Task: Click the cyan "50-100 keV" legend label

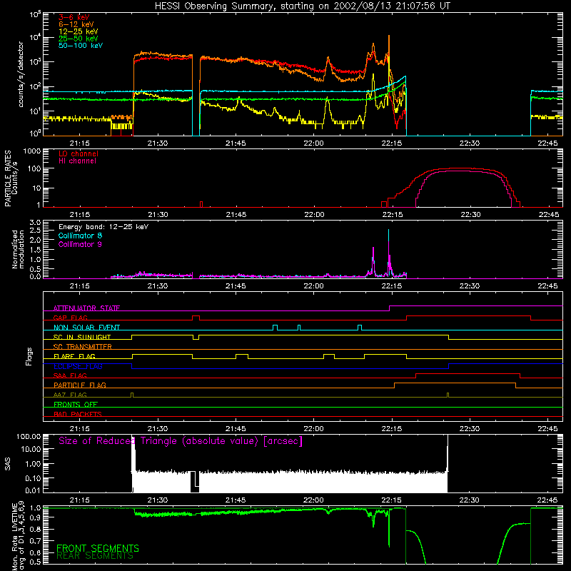Action: click(81, 46)
